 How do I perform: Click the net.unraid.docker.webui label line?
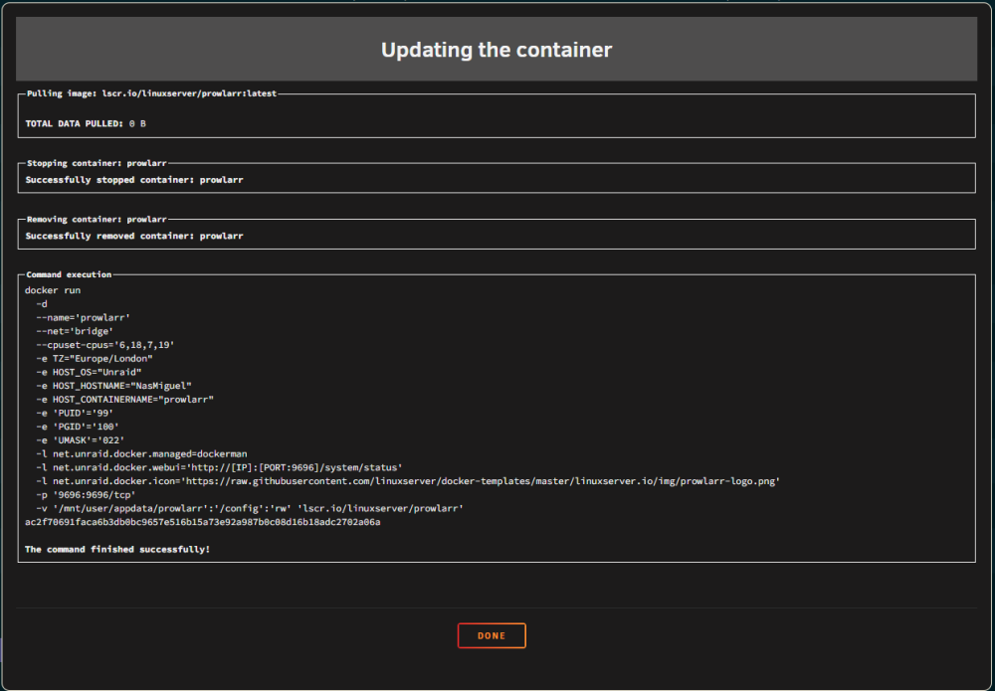(220, 467)
